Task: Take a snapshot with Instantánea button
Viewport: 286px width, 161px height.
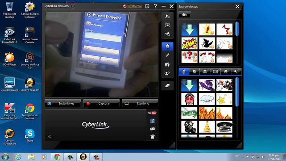Action: coord(63,103)
